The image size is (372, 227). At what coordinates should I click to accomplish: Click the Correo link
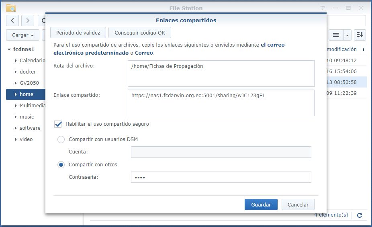coord(144,53)
